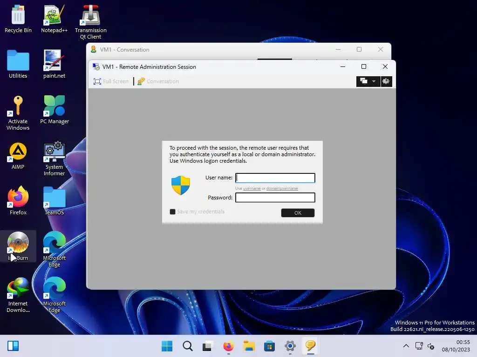
Task: Click the muted volume tray icon
Action: tap(431, 346)
